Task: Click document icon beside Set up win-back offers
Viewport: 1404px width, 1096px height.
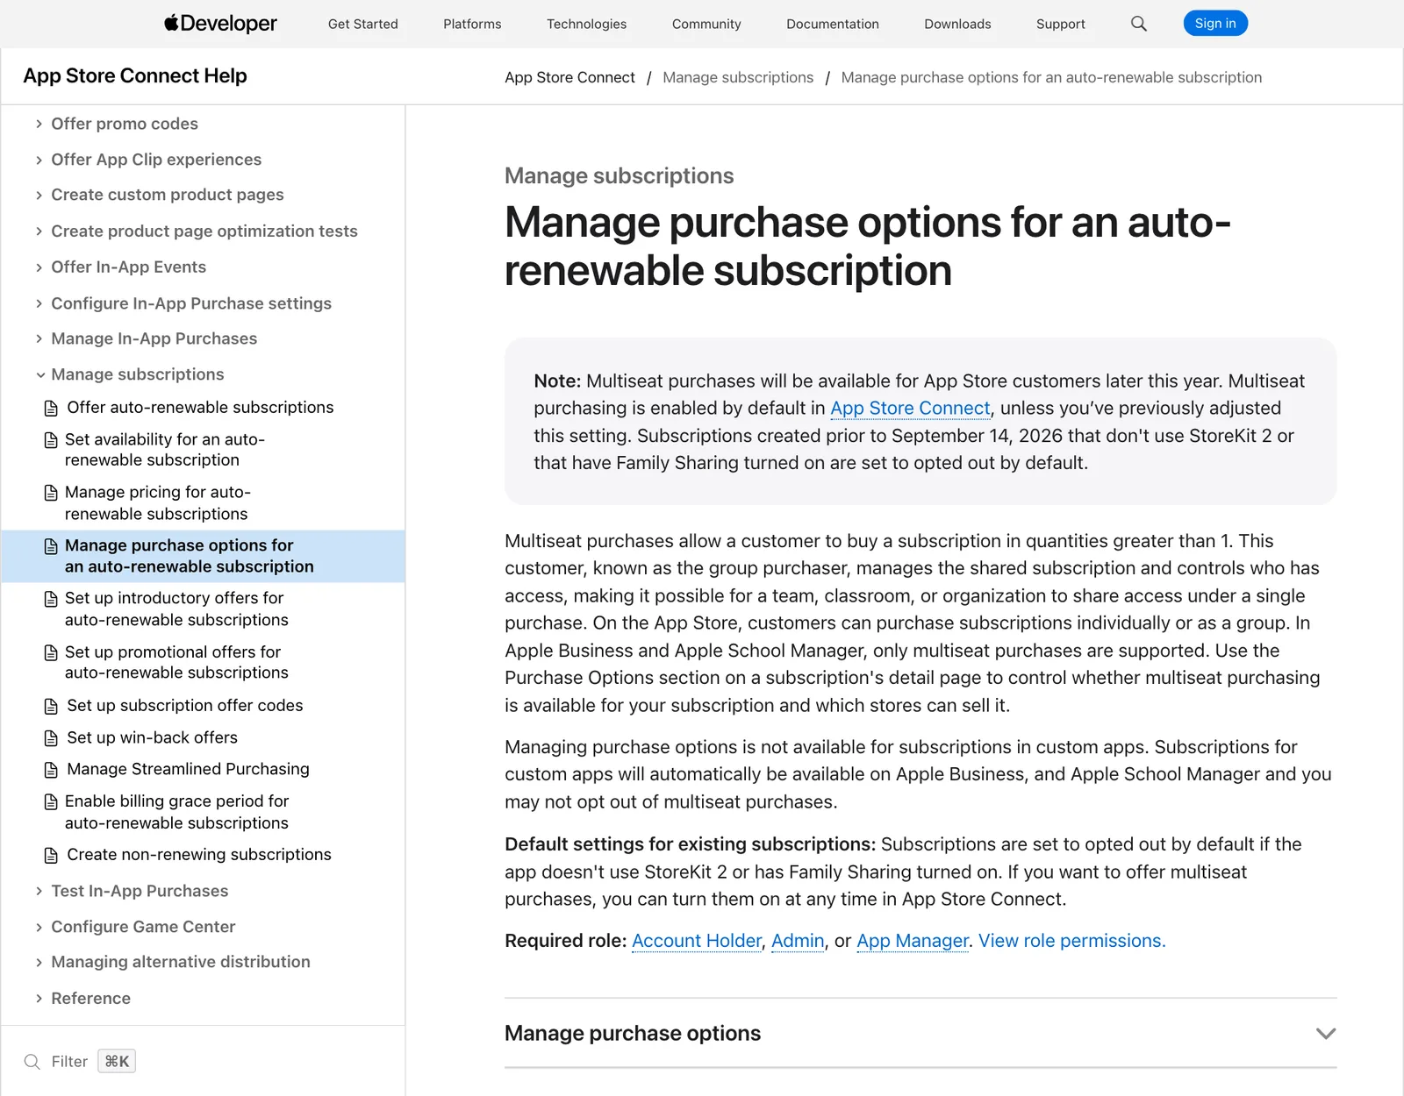Action: tap(52, 738)
